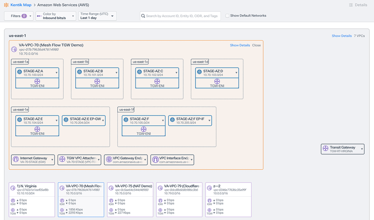Click the 7 VPCs count text
This screenshot has height=220, width=374.
(359, 36)
